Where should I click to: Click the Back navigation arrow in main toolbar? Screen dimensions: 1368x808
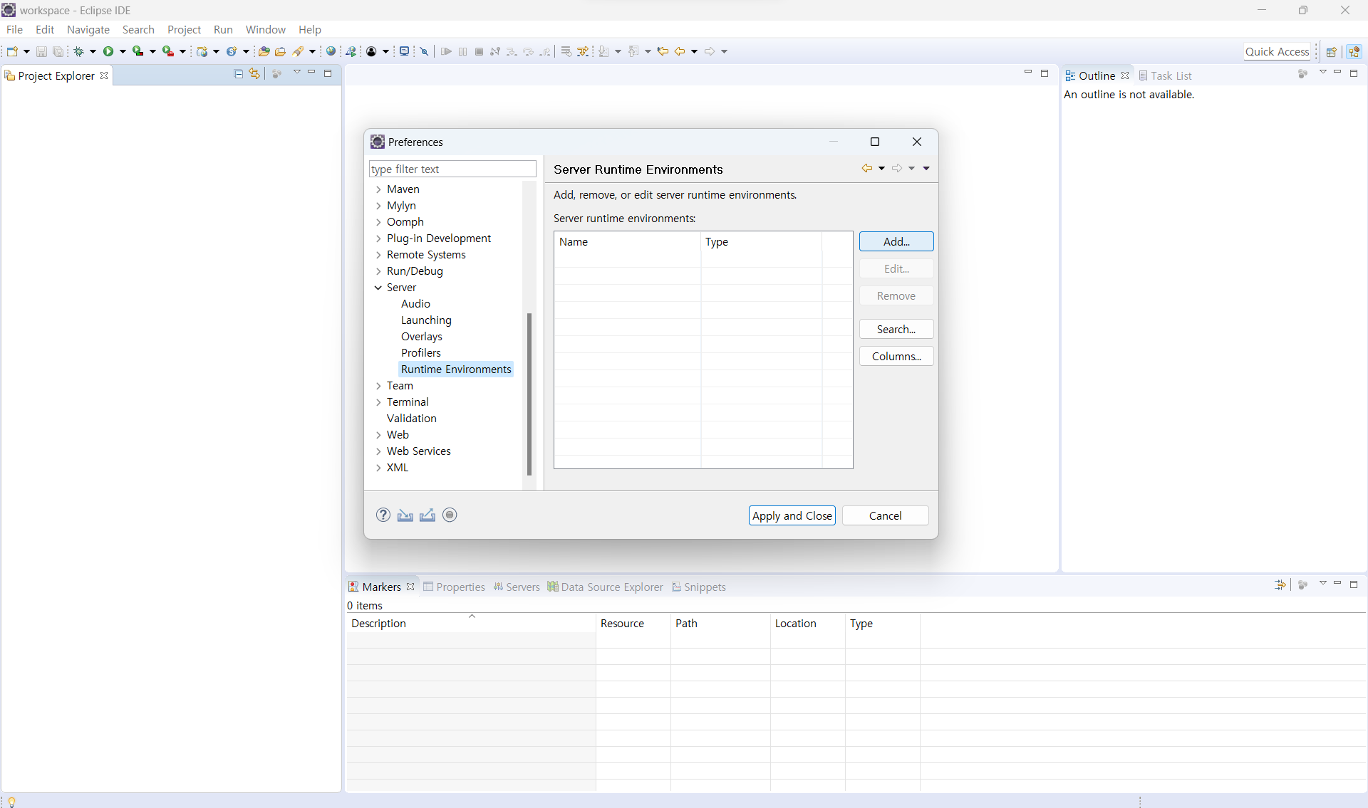[x=680, y=51]
